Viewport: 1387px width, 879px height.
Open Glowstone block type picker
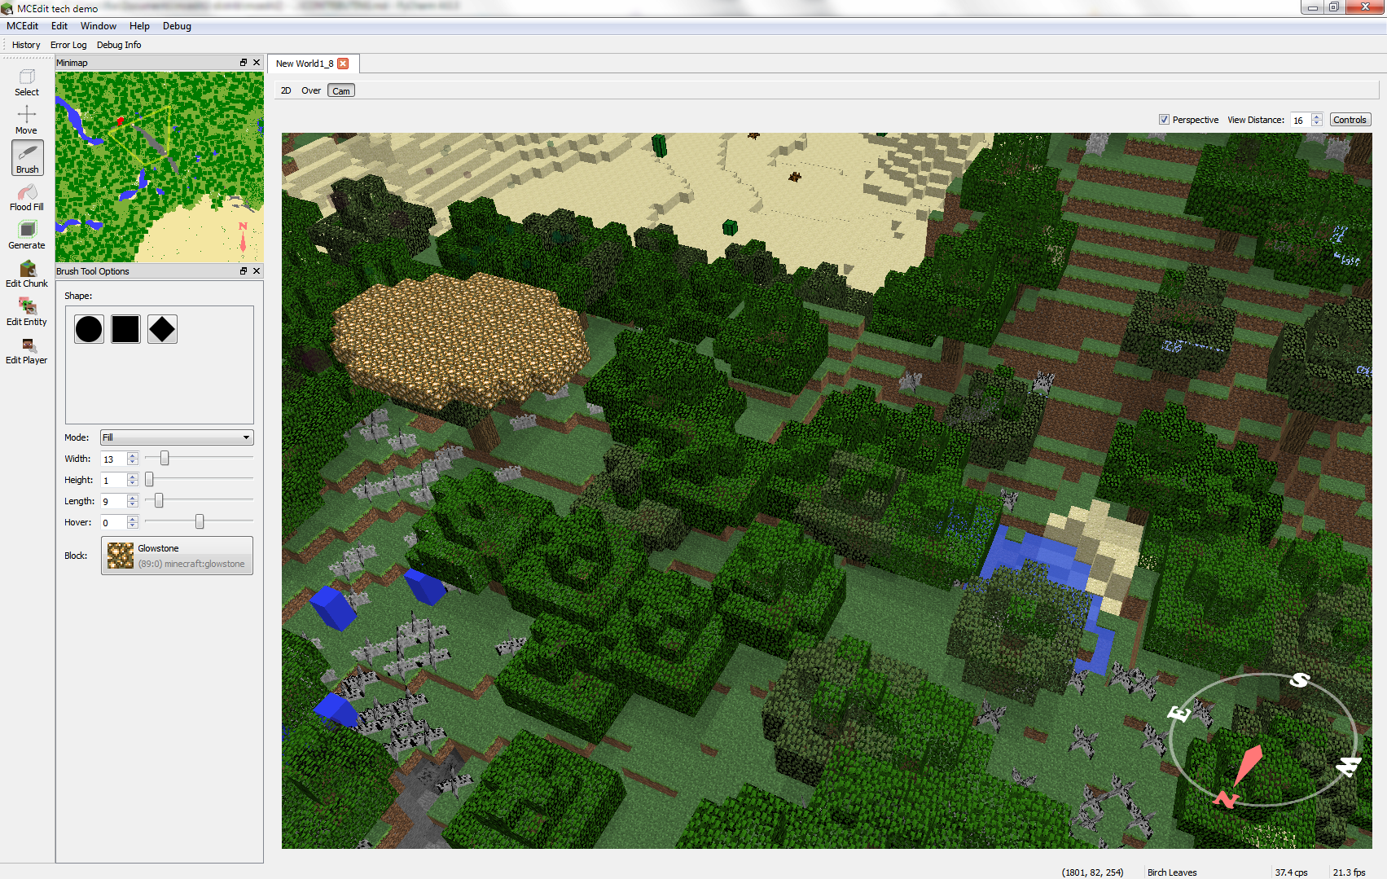tap(177, 556)
